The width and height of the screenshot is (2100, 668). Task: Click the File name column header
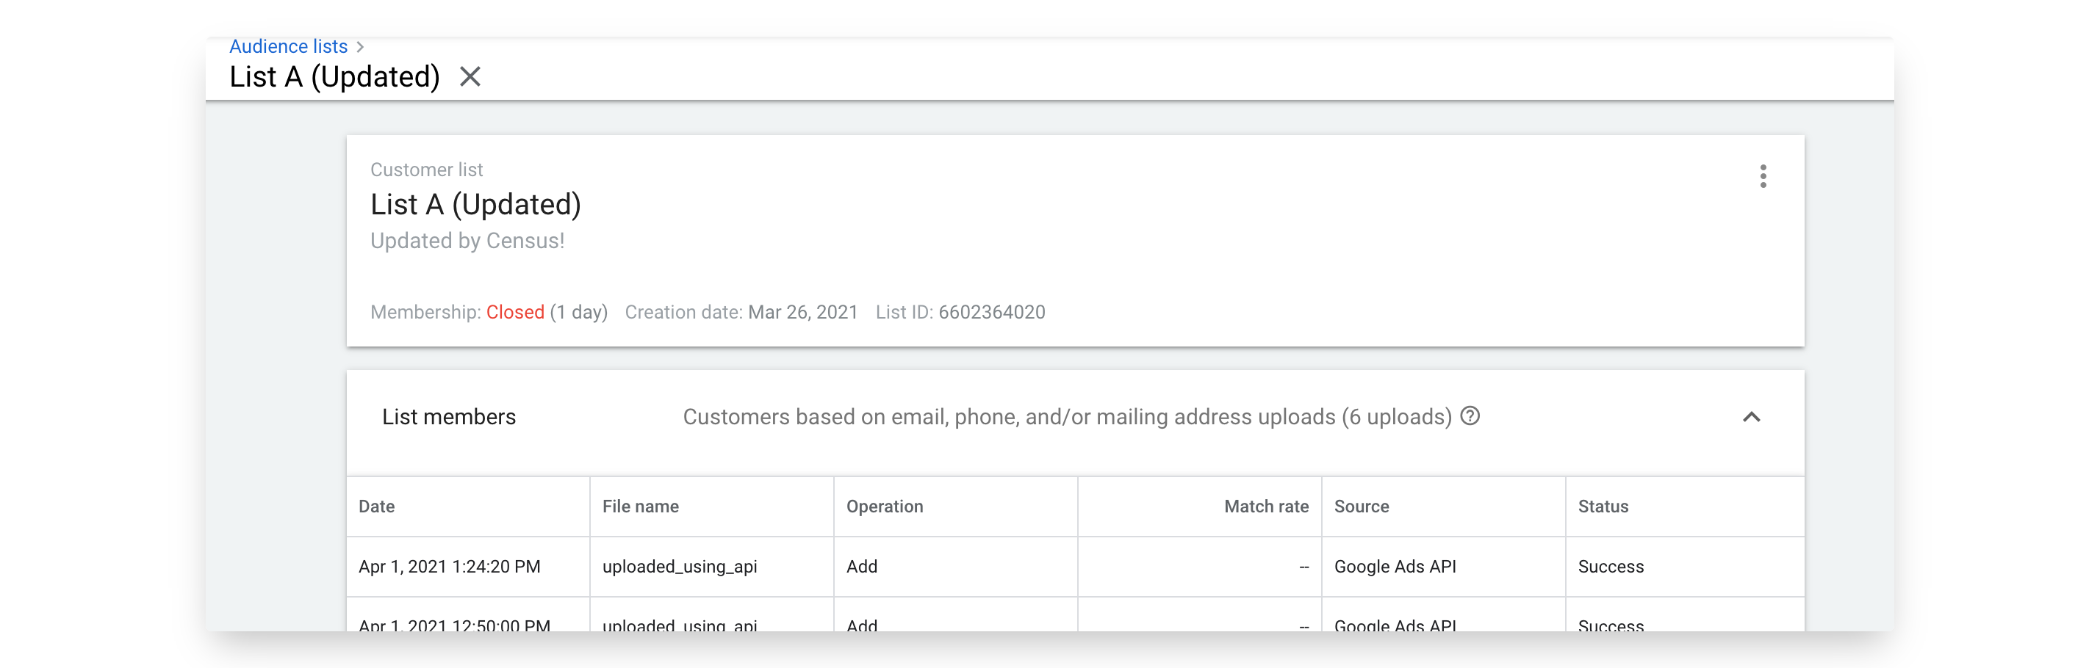[640, 506]
